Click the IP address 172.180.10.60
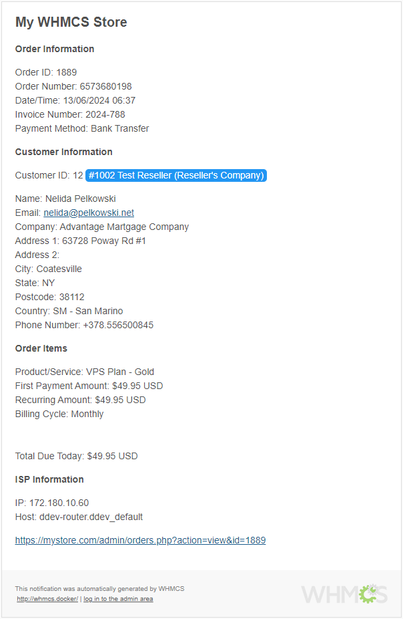403x619 pixels. pyautogui.click(x=59, y=503)
